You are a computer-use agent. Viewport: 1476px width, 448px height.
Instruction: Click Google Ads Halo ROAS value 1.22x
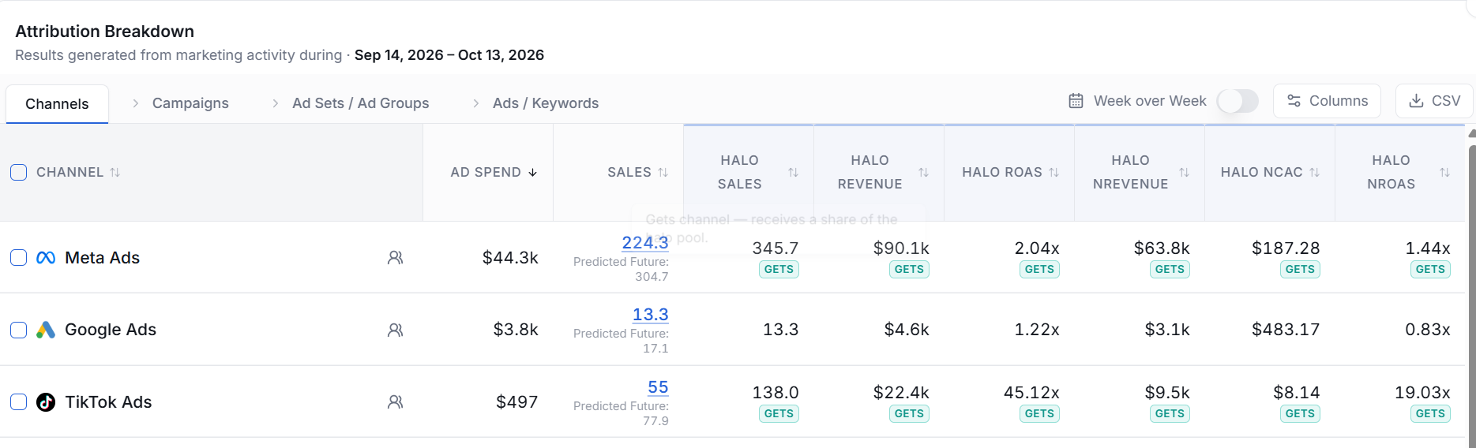[x=1037, y=330]
